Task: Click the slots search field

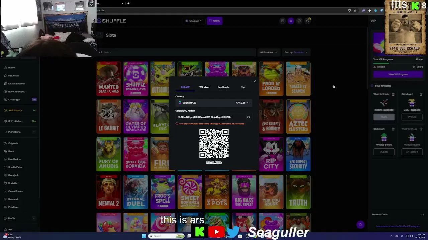Action: (x=177, y=52)
